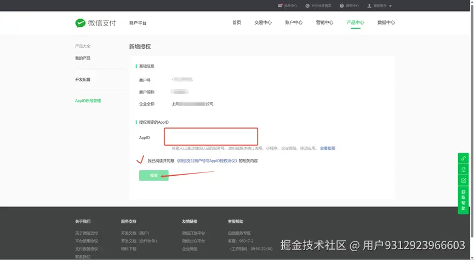Open the 企业微信 footer link
The height and width of the screenshot is (260, 474).
pos(190,249)
